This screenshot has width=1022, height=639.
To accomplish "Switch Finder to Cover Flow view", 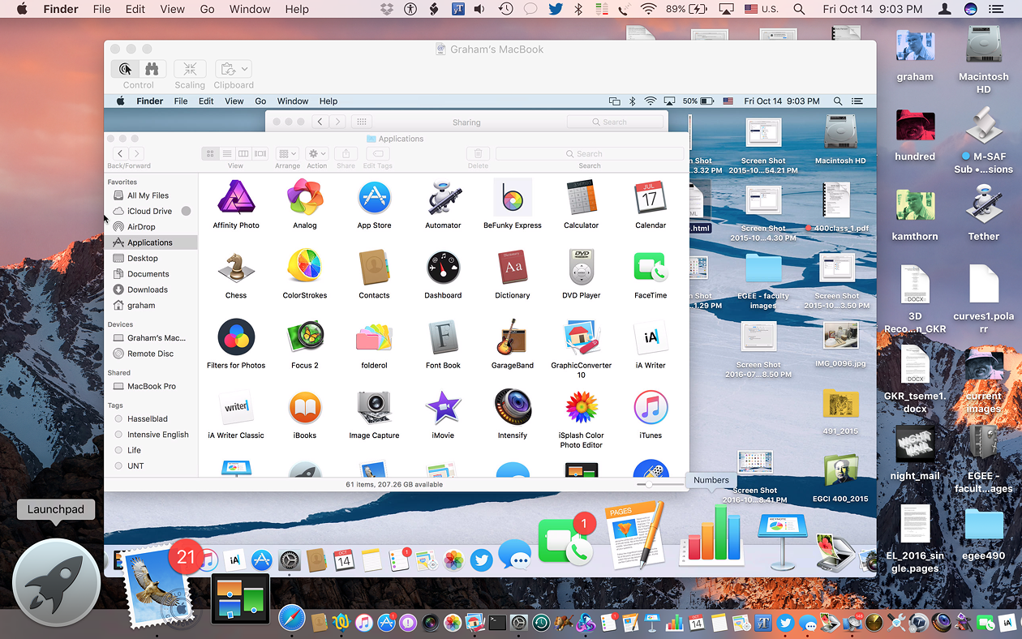I will click(x=260, y=153).
